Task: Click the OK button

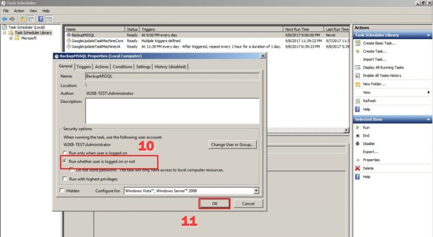Action: tap(215, 204)
